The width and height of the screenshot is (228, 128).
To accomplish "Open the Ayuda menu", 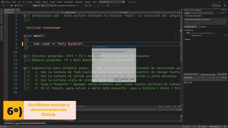I will point(94,2).
